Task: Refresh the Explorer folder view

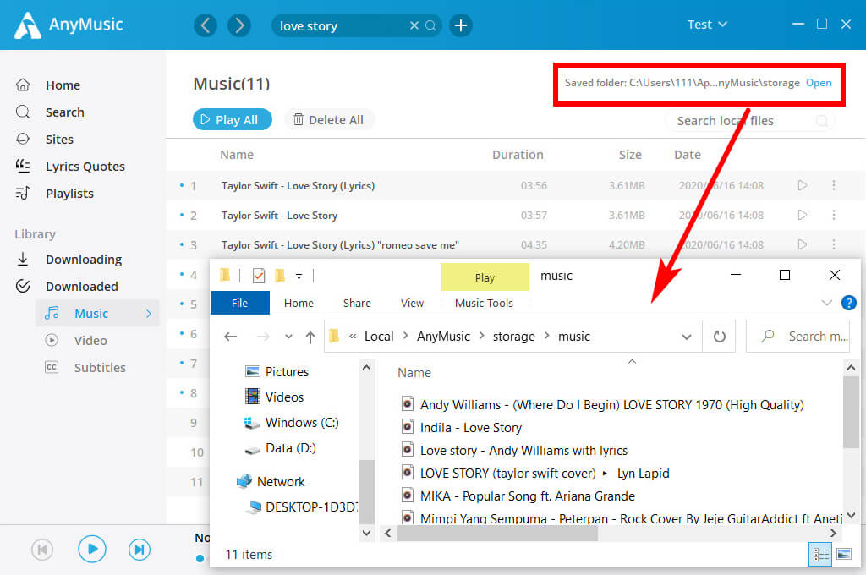Action: click(719, 337)
